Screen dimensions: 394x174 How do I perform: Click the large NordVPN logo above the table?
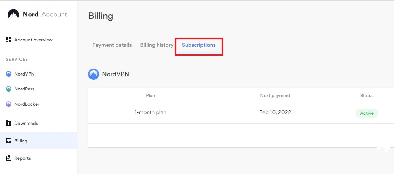(x=94, y=74)
